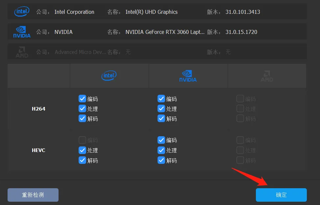Image resolution: width=320 pixels, height=205 pixels.
Task: Uncheck NVIDIA H264 编码 checkbox
Action: click(161, 99)
